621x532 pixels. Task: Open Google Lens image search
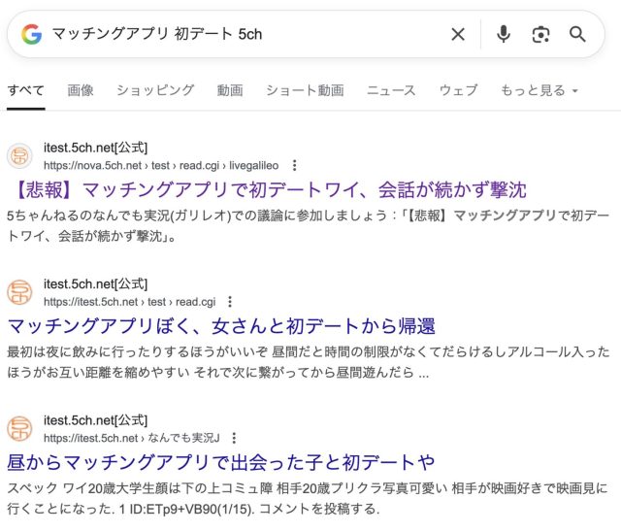point(540,35)
